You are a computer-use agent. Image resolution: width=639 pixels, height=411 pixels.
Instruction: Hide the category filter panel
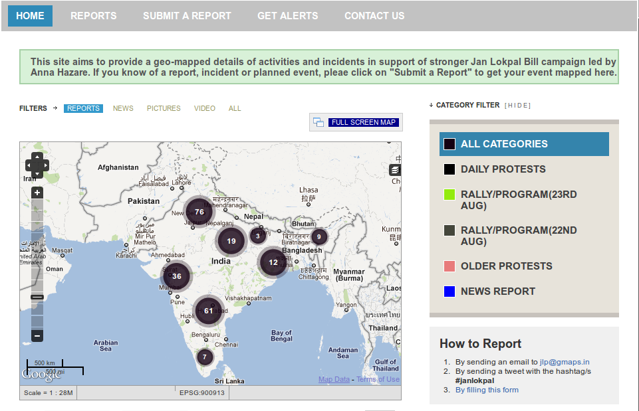(517, 106)
